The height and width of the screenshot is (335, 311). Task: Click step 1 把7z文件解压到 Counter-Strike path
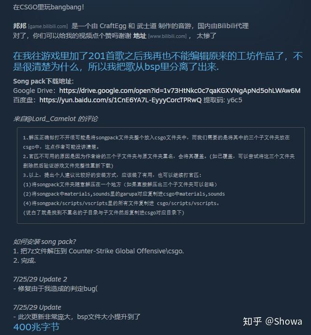[x=99, y=251]
